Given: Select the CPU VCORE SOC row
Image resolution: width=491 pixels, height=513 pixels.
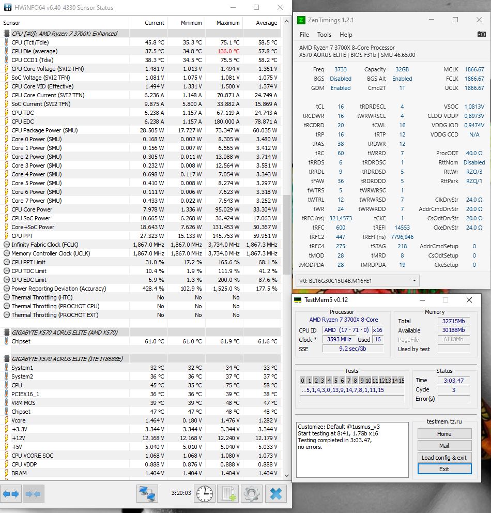Looking at the screenshot, I should [141, 456].
